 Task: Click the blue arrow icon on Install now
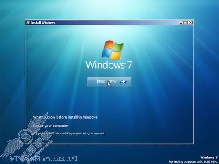pyautogui.click(x=123, y=81)
